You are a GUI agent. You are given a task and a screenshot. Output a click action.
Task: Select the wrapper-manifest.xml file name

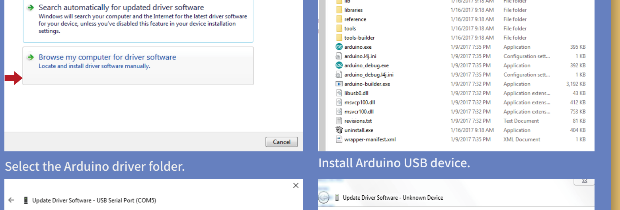pyautogui.click(x=370, y=139)
